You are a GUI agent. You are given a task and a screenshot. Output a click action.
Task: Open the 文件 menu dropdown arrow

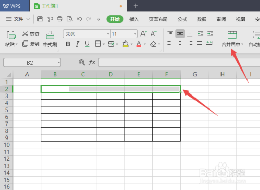[28, 19]
